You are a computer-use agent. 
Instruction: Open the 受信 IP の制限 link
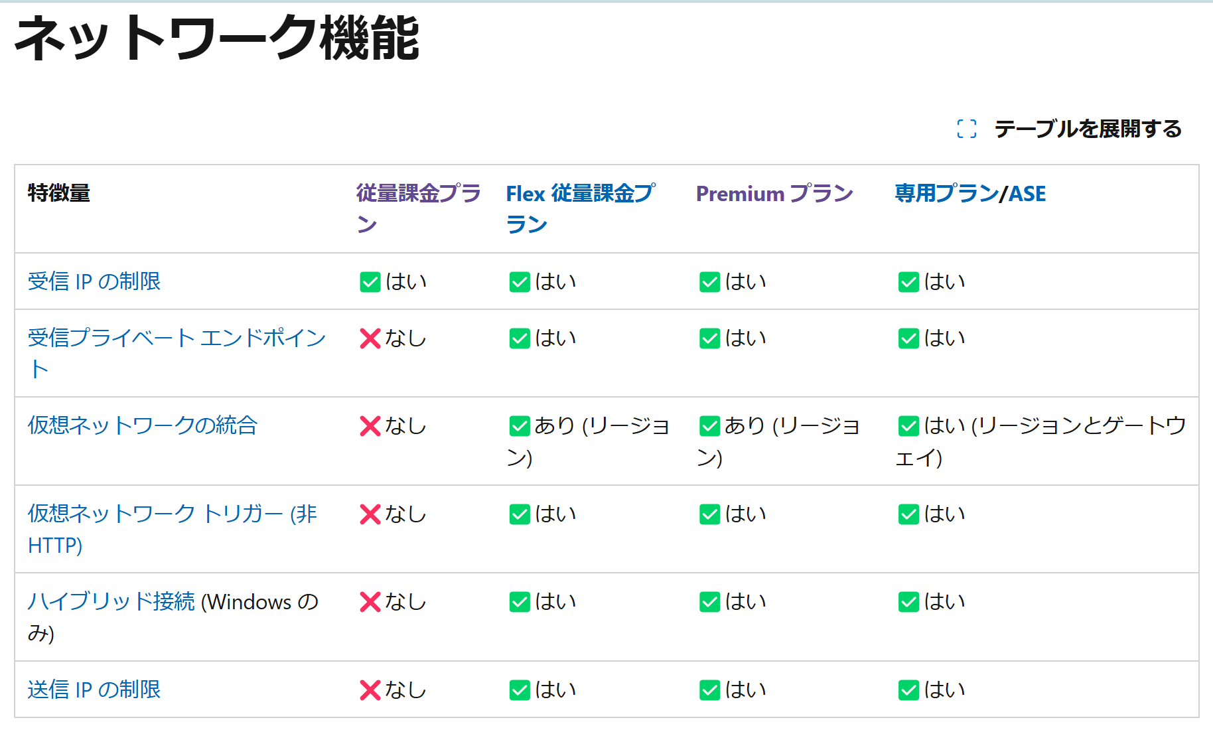94,281
